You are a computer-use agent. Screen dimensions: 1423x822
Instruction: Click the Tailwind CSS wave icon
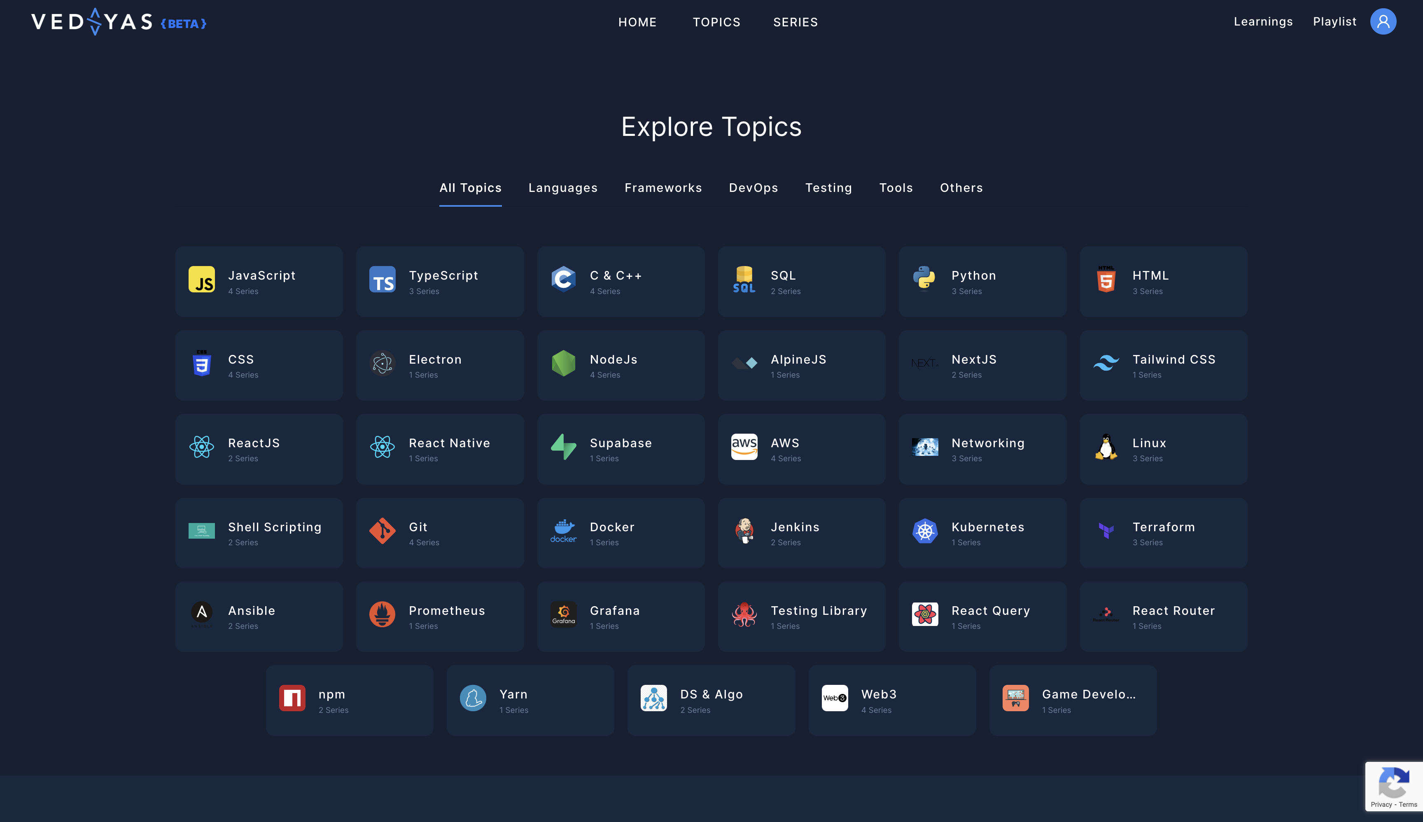[1106, 363]
